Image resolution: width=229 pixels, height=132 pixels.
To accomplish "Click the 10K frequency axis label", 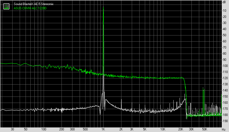I will coord(163,129).
